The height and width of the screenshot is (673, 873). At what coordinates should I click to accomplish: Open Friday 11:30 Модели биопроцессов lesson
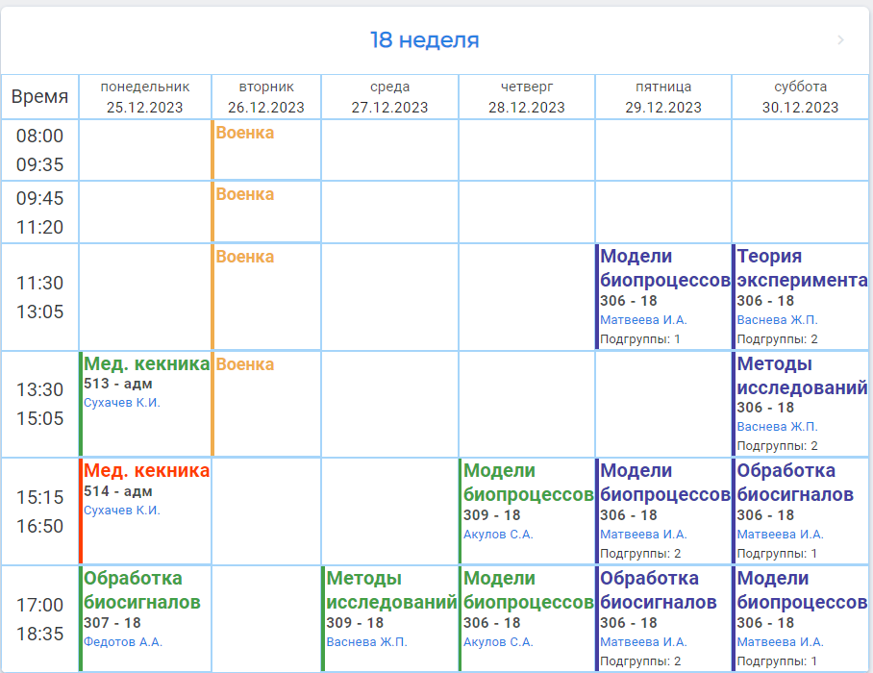[x=664, y=268]
